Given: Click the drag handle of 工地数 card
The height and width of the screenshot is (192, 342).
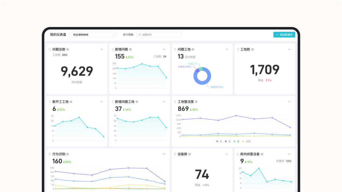Looking at the screenshot, I should tap(238, 49).
